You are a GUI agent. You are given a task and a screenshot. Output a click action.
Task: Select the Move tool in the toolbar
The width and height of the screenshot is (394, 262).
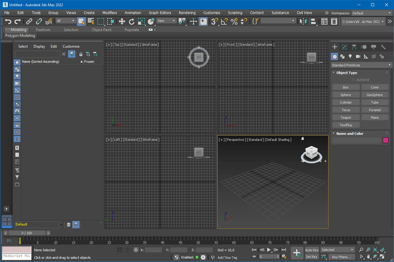click(x=122, y=21)
